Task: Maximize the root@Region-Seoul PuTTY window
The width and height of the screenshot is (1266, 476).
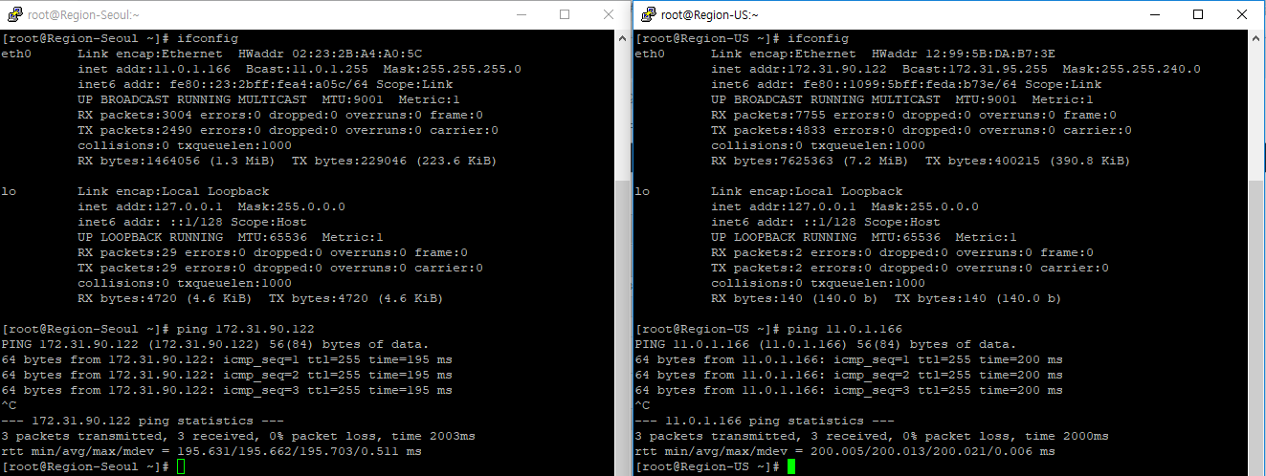Action: 565,14
